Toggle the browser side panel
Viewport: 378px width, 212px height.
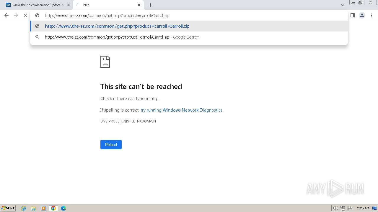click(353, 15)
